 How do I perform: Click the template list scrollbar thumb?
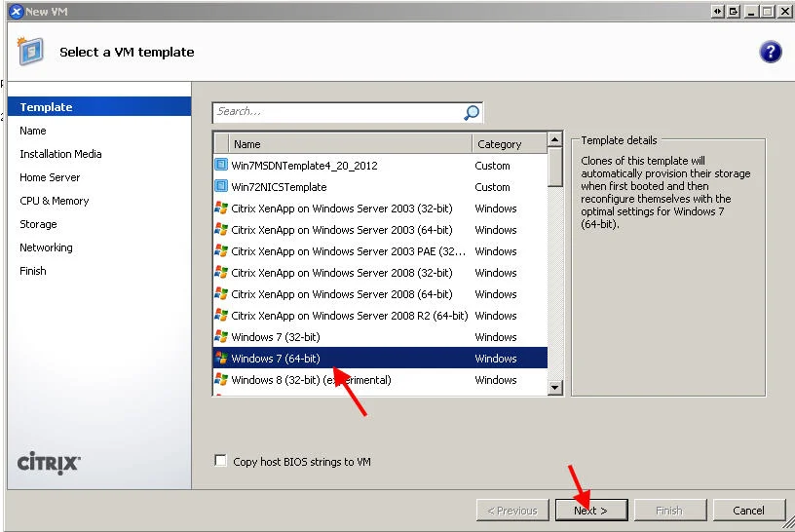pos(555,167)
